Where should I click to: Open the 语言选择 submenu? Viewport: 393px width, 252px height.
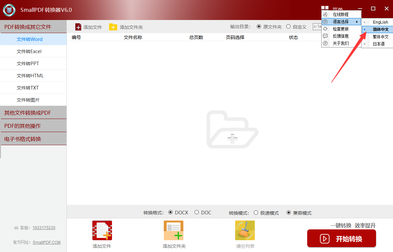(341, 22)
